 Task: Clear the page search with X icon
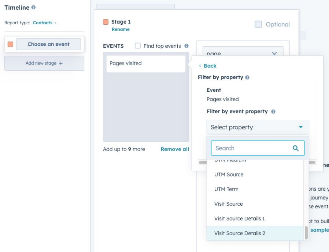274,54
